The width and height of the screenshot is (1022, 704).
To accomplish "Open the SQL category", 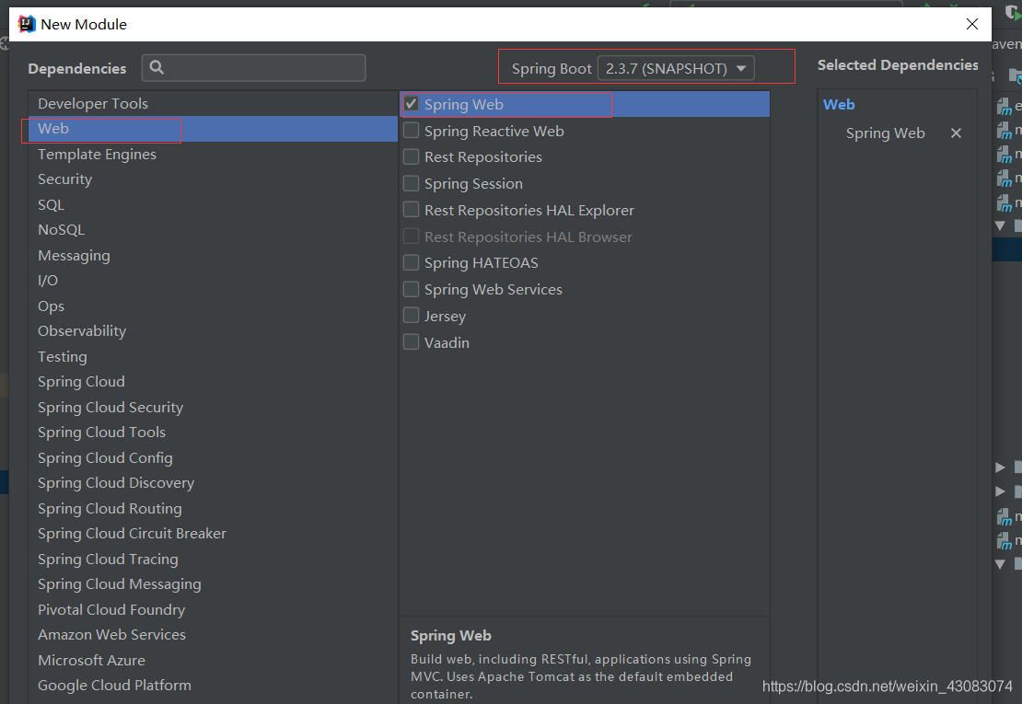I will click(x=213, y=204).
